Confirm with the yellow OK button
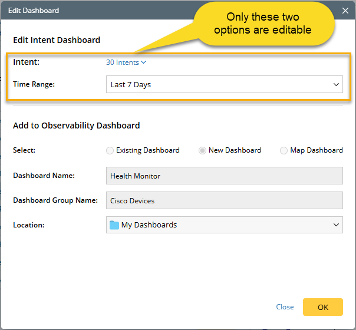The image size is (356, 330). tap(322, 307)
